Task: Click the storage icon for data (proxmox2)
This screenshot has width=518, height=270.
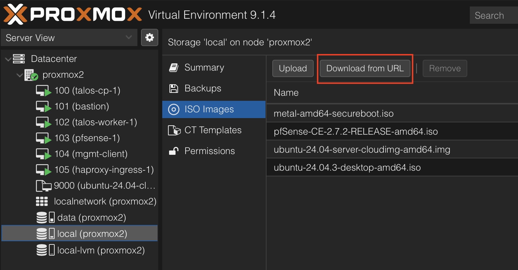Action: pyautogui.click(x=45, y=217)
